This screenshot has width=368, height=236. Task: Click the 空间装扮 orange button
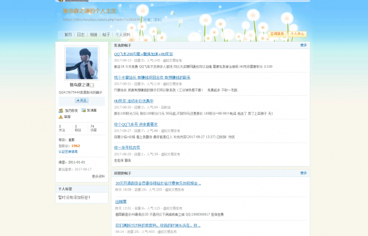pos(277,34)
